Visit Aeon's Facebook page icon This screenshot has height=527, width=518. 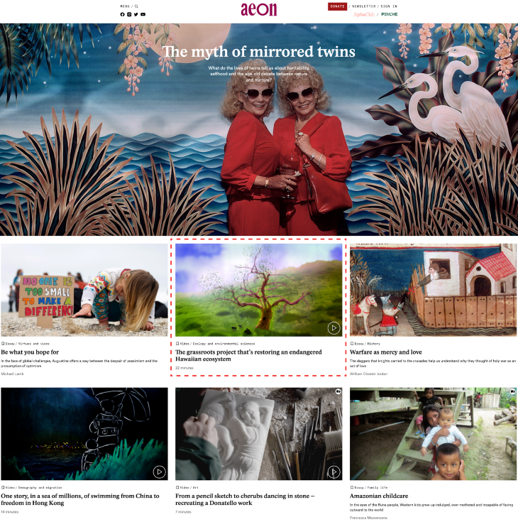tap(122, 14)
